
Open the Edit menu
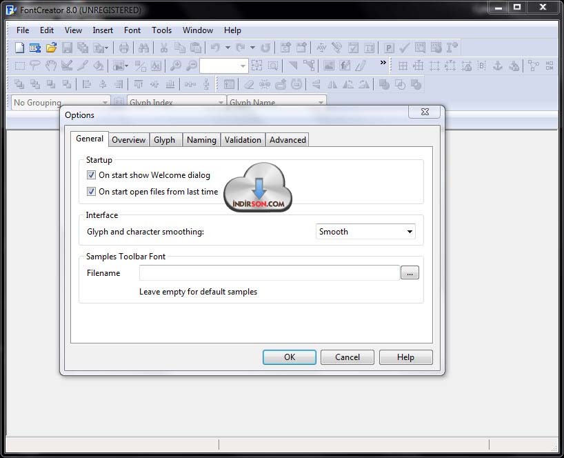coord(47,30)
